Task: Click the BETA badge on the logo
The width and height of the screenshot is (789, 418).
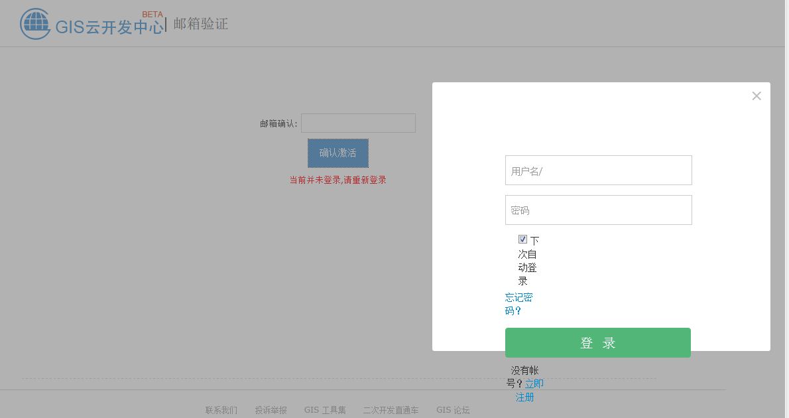Action: click(x=151, y=14)
